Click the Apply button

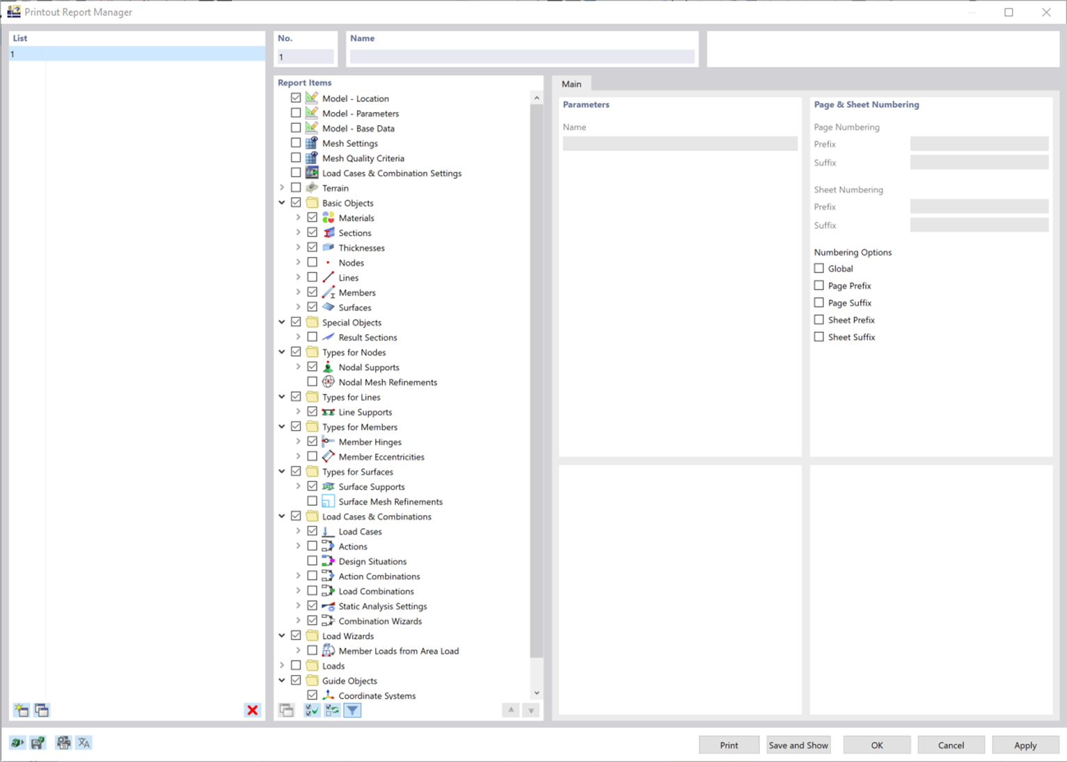click(x=1025, y=745)
